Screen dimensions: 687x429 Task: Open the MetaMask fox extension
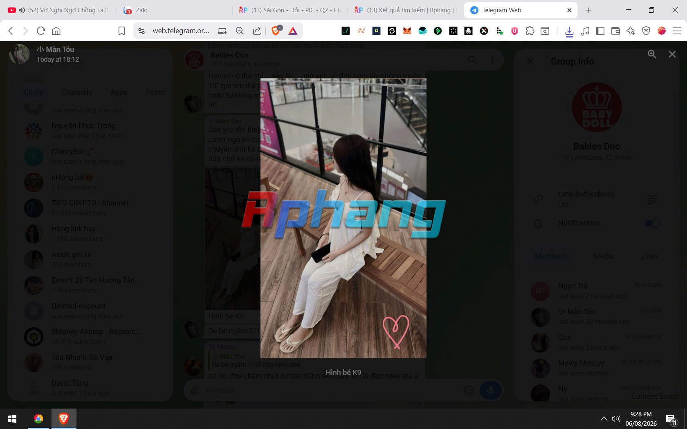(407, 31)
